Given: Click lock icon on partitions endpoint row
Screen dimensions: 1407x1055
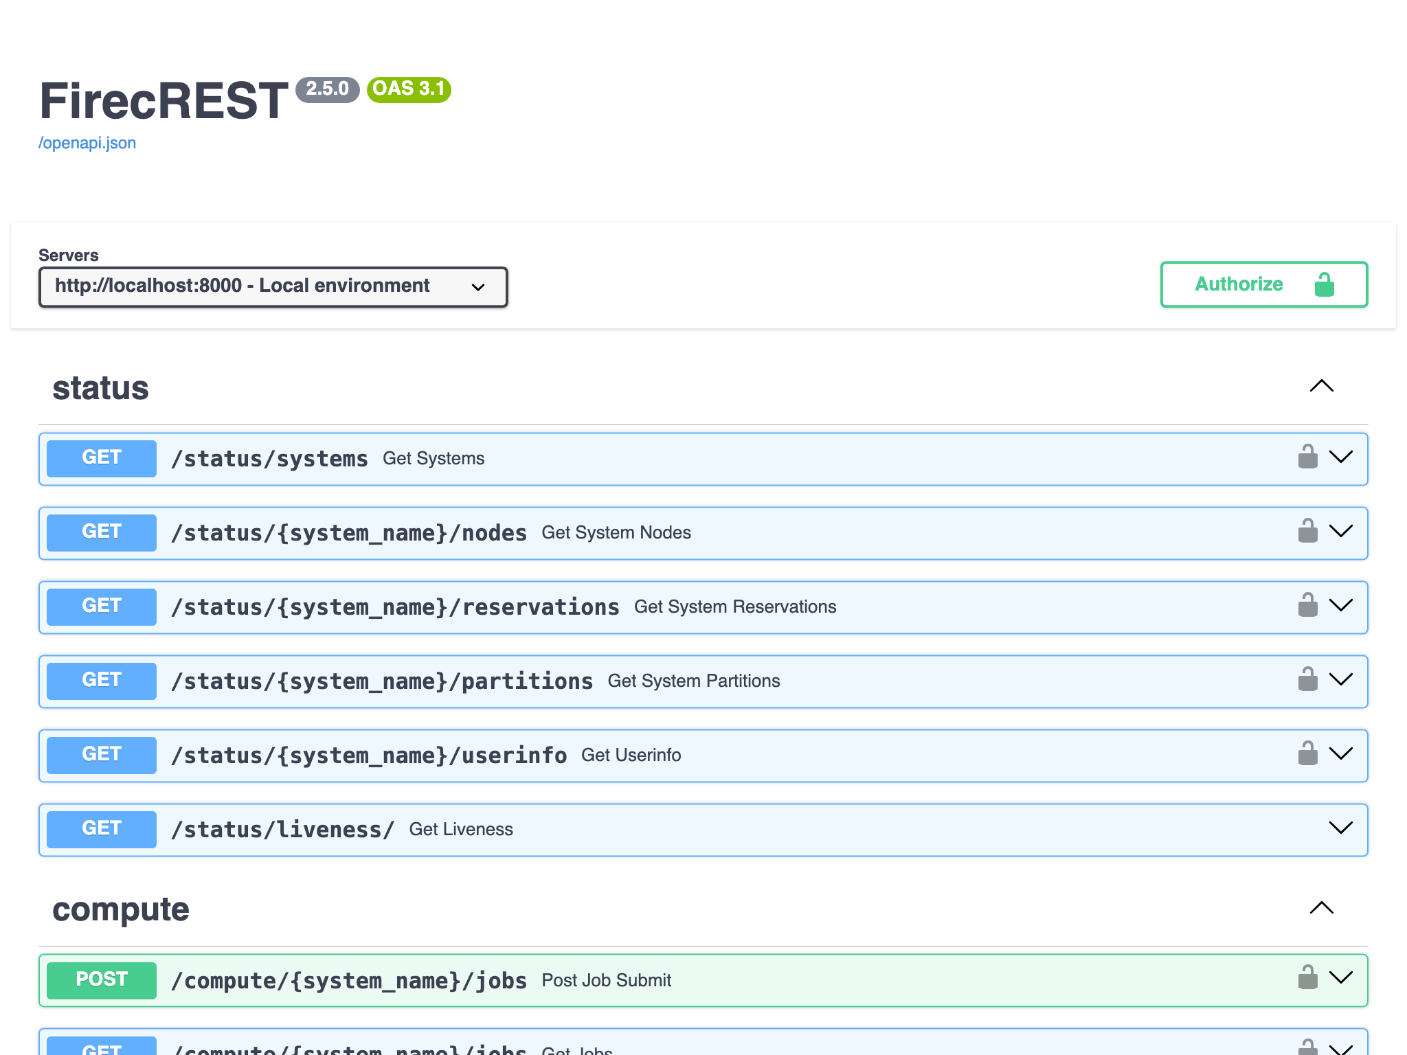Looking at the screenshot, I should pos(1307,679).
